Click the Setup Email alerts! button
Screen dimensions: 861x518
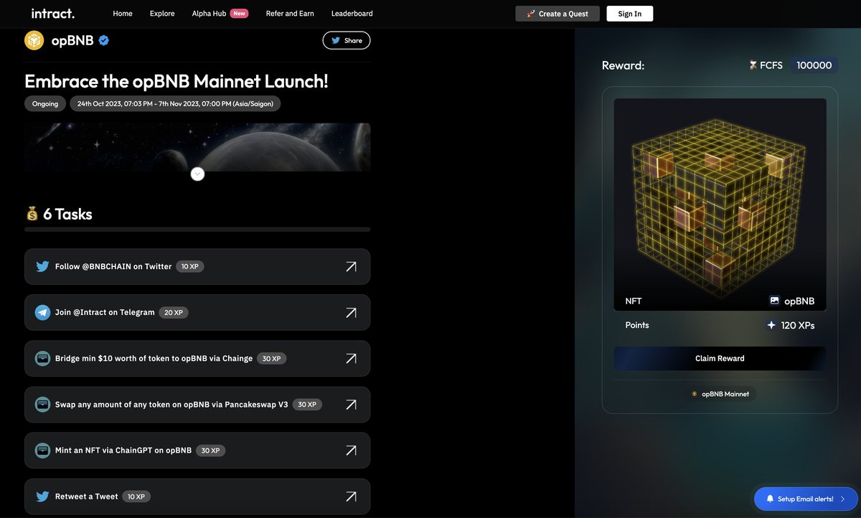(806, 499)
